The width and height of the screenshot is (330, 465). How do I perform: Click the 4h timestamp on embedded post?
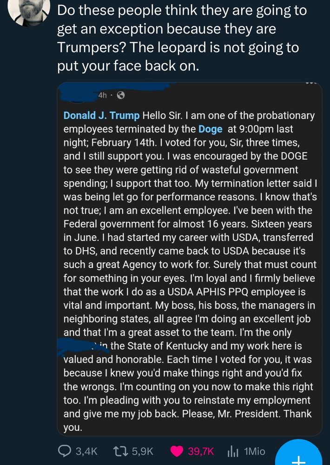click(x=103, y=95)
